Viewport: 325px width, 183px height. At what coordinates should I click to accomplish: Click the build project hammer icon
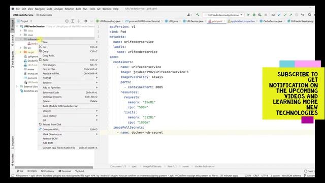(x=198, y=15)
